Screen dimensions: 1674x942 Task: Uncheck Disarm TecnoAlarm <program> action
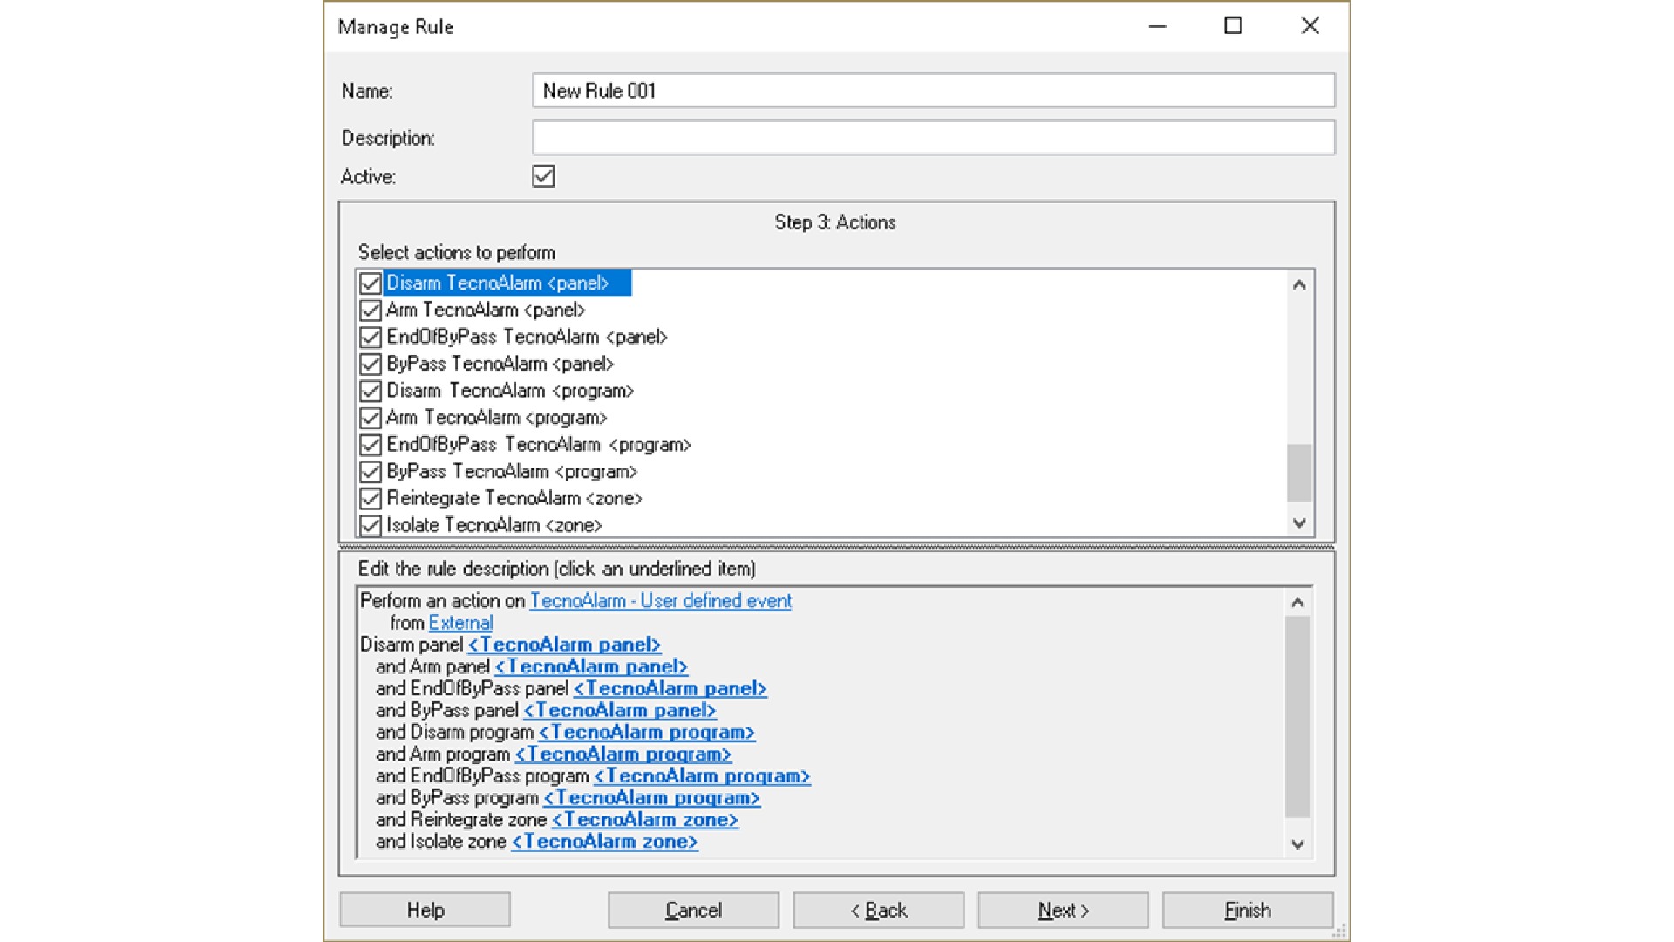[371, 392]
